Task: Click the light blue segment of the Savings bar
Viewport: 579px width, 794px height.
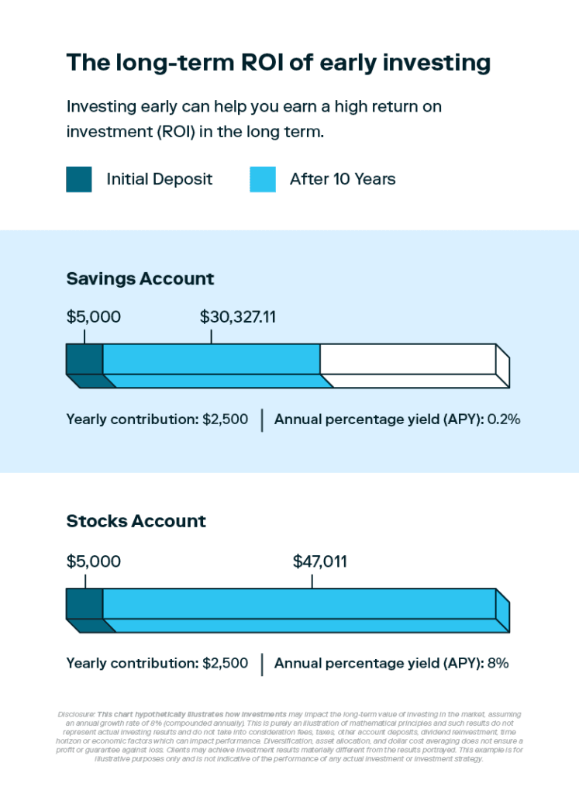Action: coord(211,359)
